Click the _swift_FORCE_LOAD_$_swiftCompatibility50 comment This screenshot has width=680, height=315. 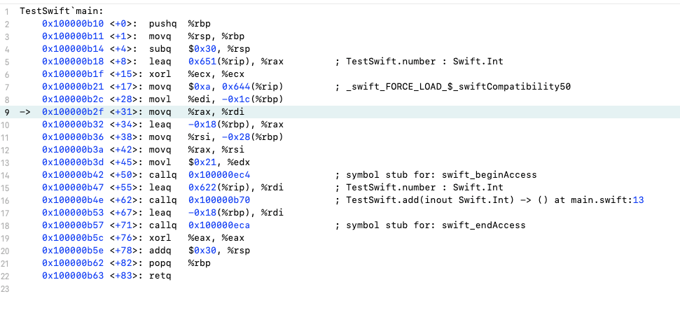(453, 87)
